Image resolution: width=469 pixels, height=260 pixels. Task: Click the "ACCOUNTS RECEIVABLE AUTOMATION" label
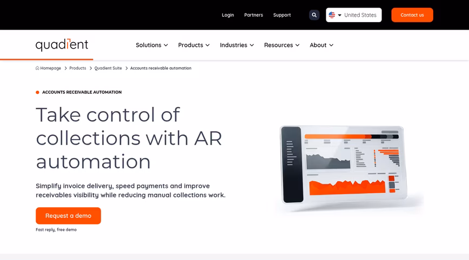[82, 92]
